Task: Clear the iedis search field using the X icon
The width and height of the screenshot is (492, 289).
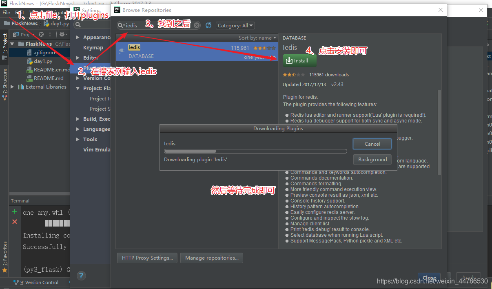Action: pyautogui.click(x=196, y=25)
